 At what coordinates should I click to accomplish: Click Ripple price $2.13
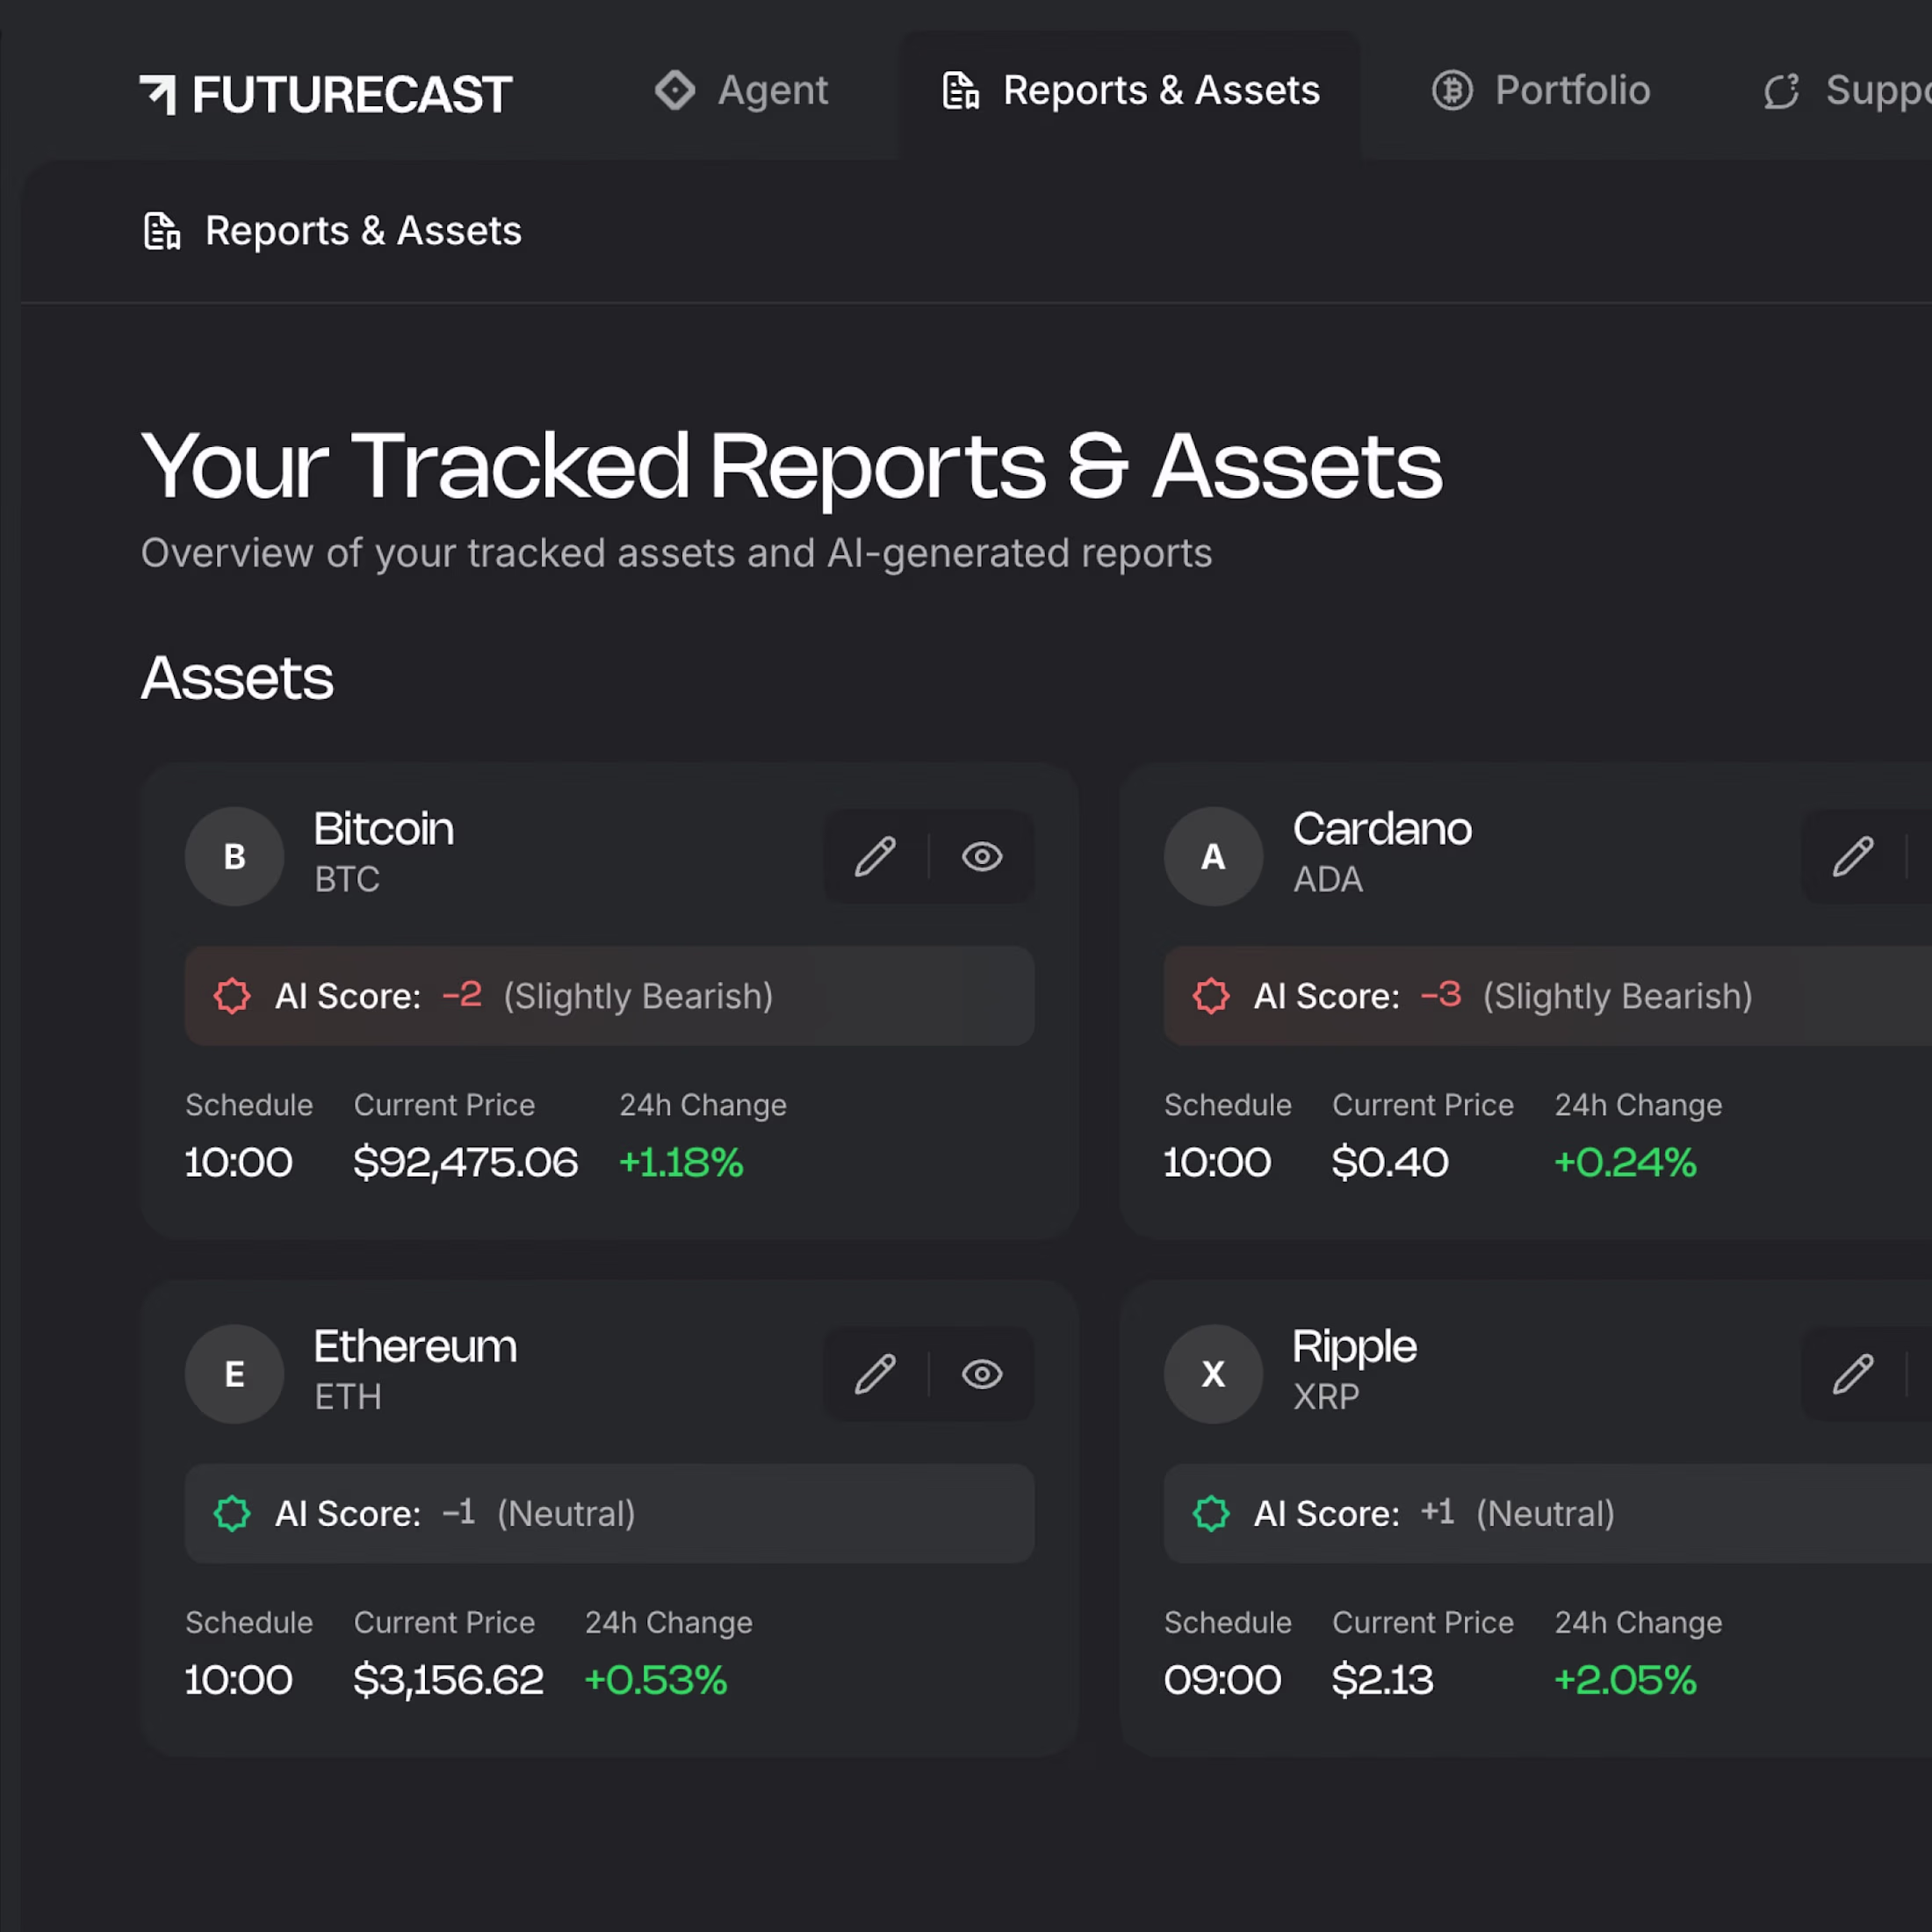[x=1382, y=1679]
